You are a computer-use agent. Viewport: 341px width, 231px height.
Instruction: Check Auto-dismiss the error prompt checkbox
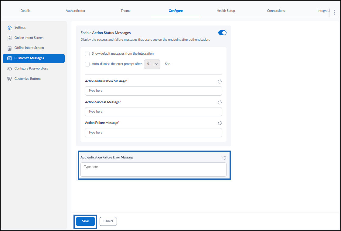87,64
